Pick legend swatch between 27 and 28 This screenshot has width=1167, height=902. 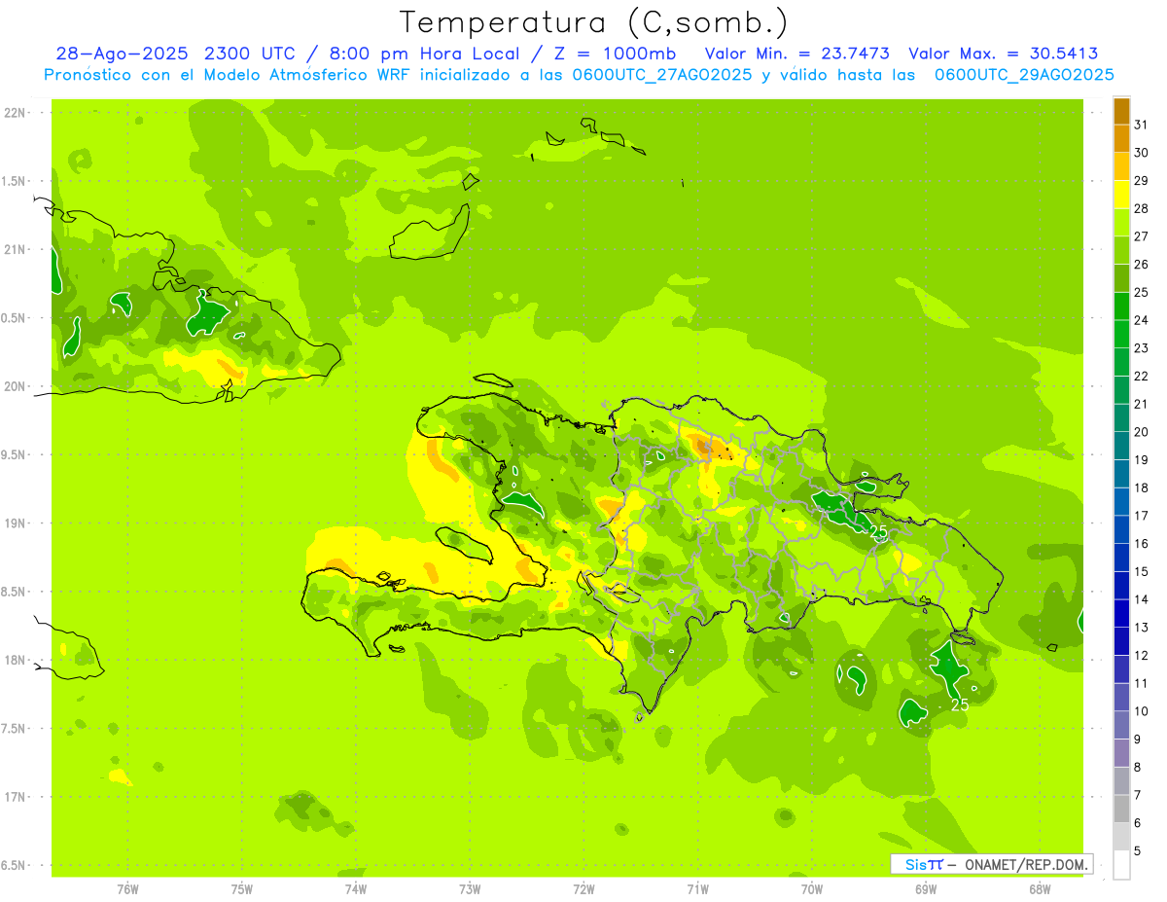tap(1121, 222)
